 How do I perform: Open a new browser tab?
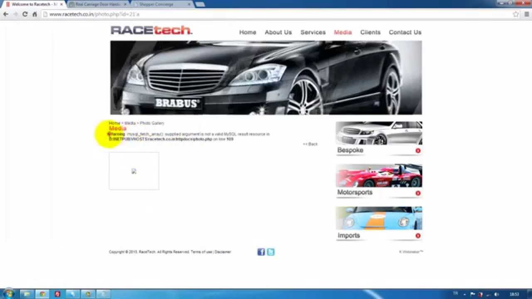(200, 4)
